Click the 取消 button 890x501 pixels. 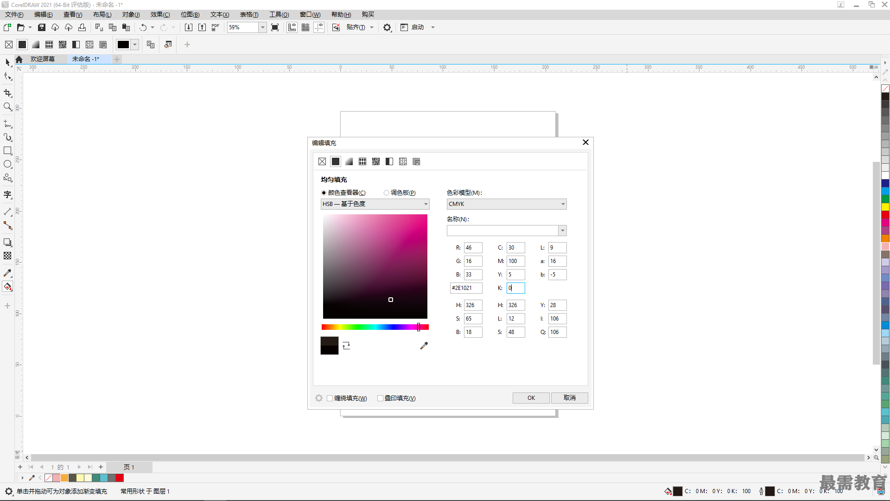tap(570, 398)
